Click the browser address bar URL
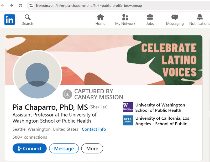 coord(89,6)
